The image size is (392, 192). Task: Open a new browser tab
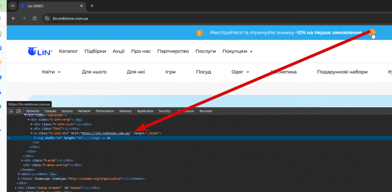point(92,6)
